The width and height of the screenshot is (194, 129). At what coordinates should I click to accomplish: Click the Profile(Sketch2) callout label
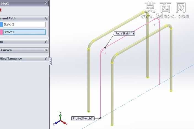[83, 118]
